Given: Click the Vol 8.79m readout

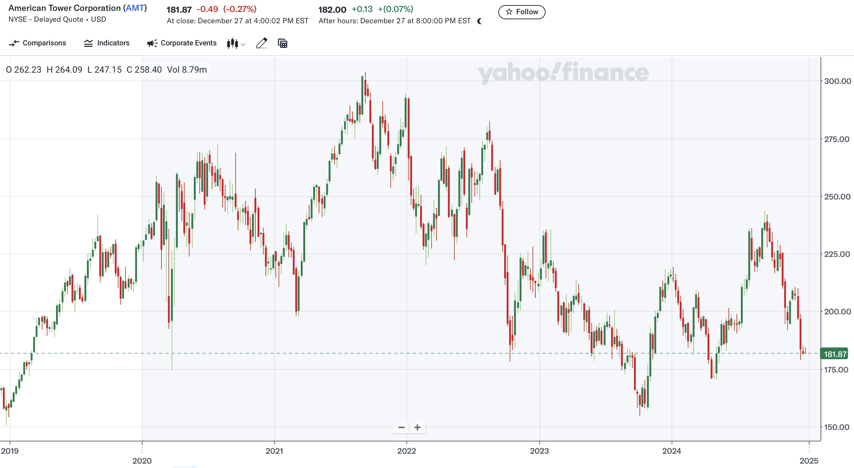Looking at the screenshot, I should [x=187, y=69].
